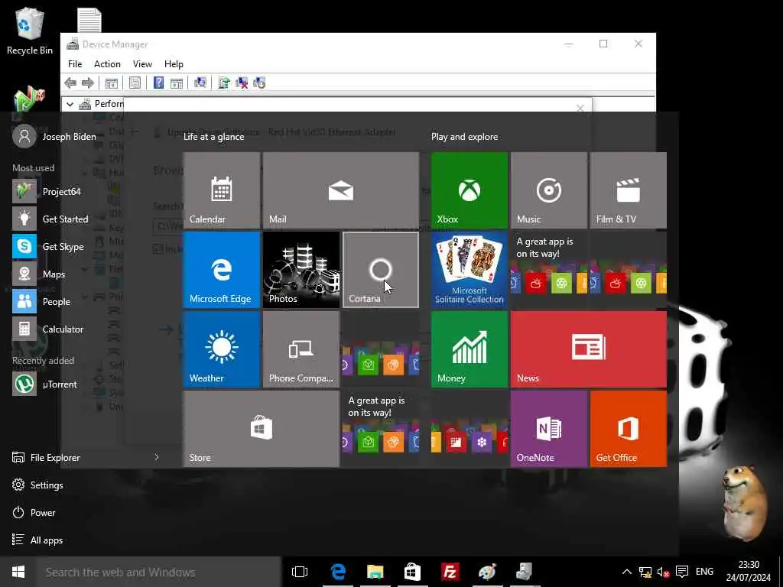This screenshot has height=587, width=783.
Task: Open the Calendar tile
Action: click(x=222, y=190)
